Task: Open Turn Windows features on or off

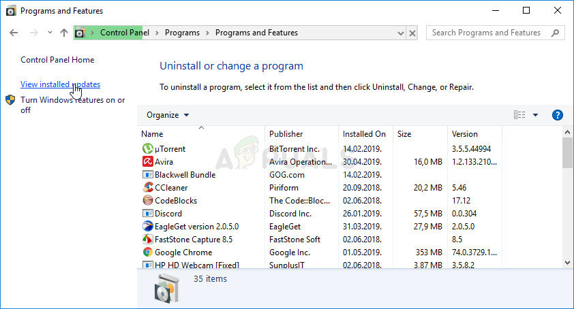Action: [73, 105]
